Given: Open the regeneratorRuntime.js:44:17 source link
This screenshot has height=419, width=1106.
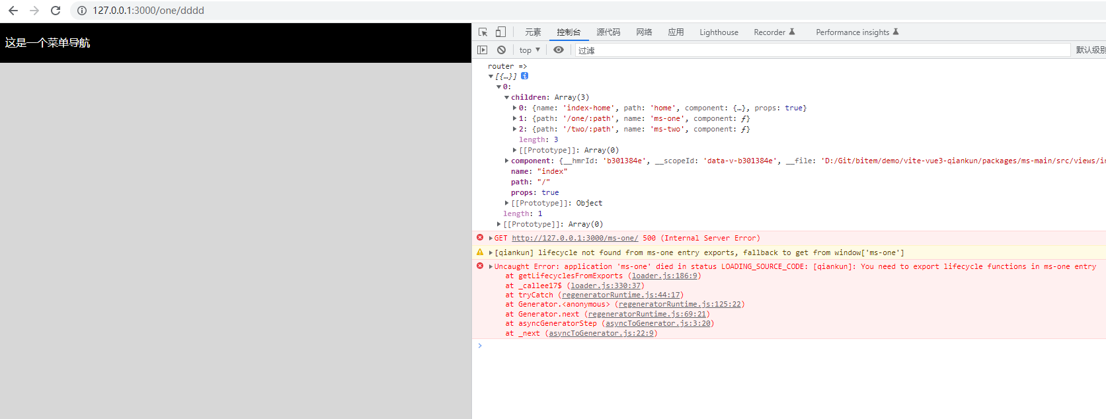Looking at the screenshot, I should [x=621, y=295].
